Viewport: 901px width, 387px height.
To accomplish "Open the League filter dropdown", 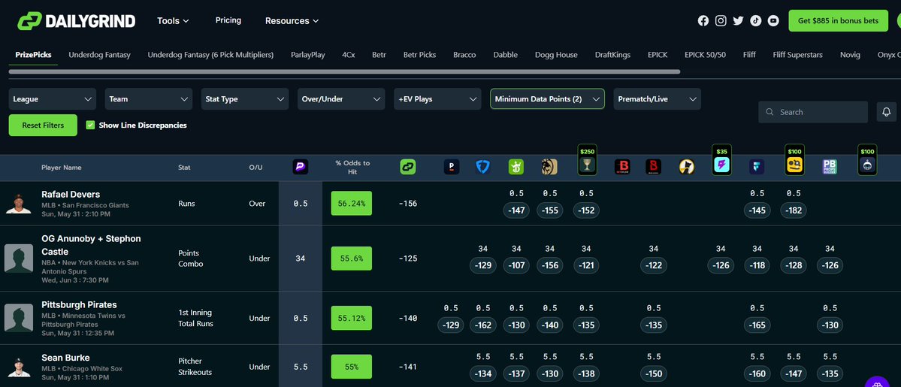I will 53,99.
